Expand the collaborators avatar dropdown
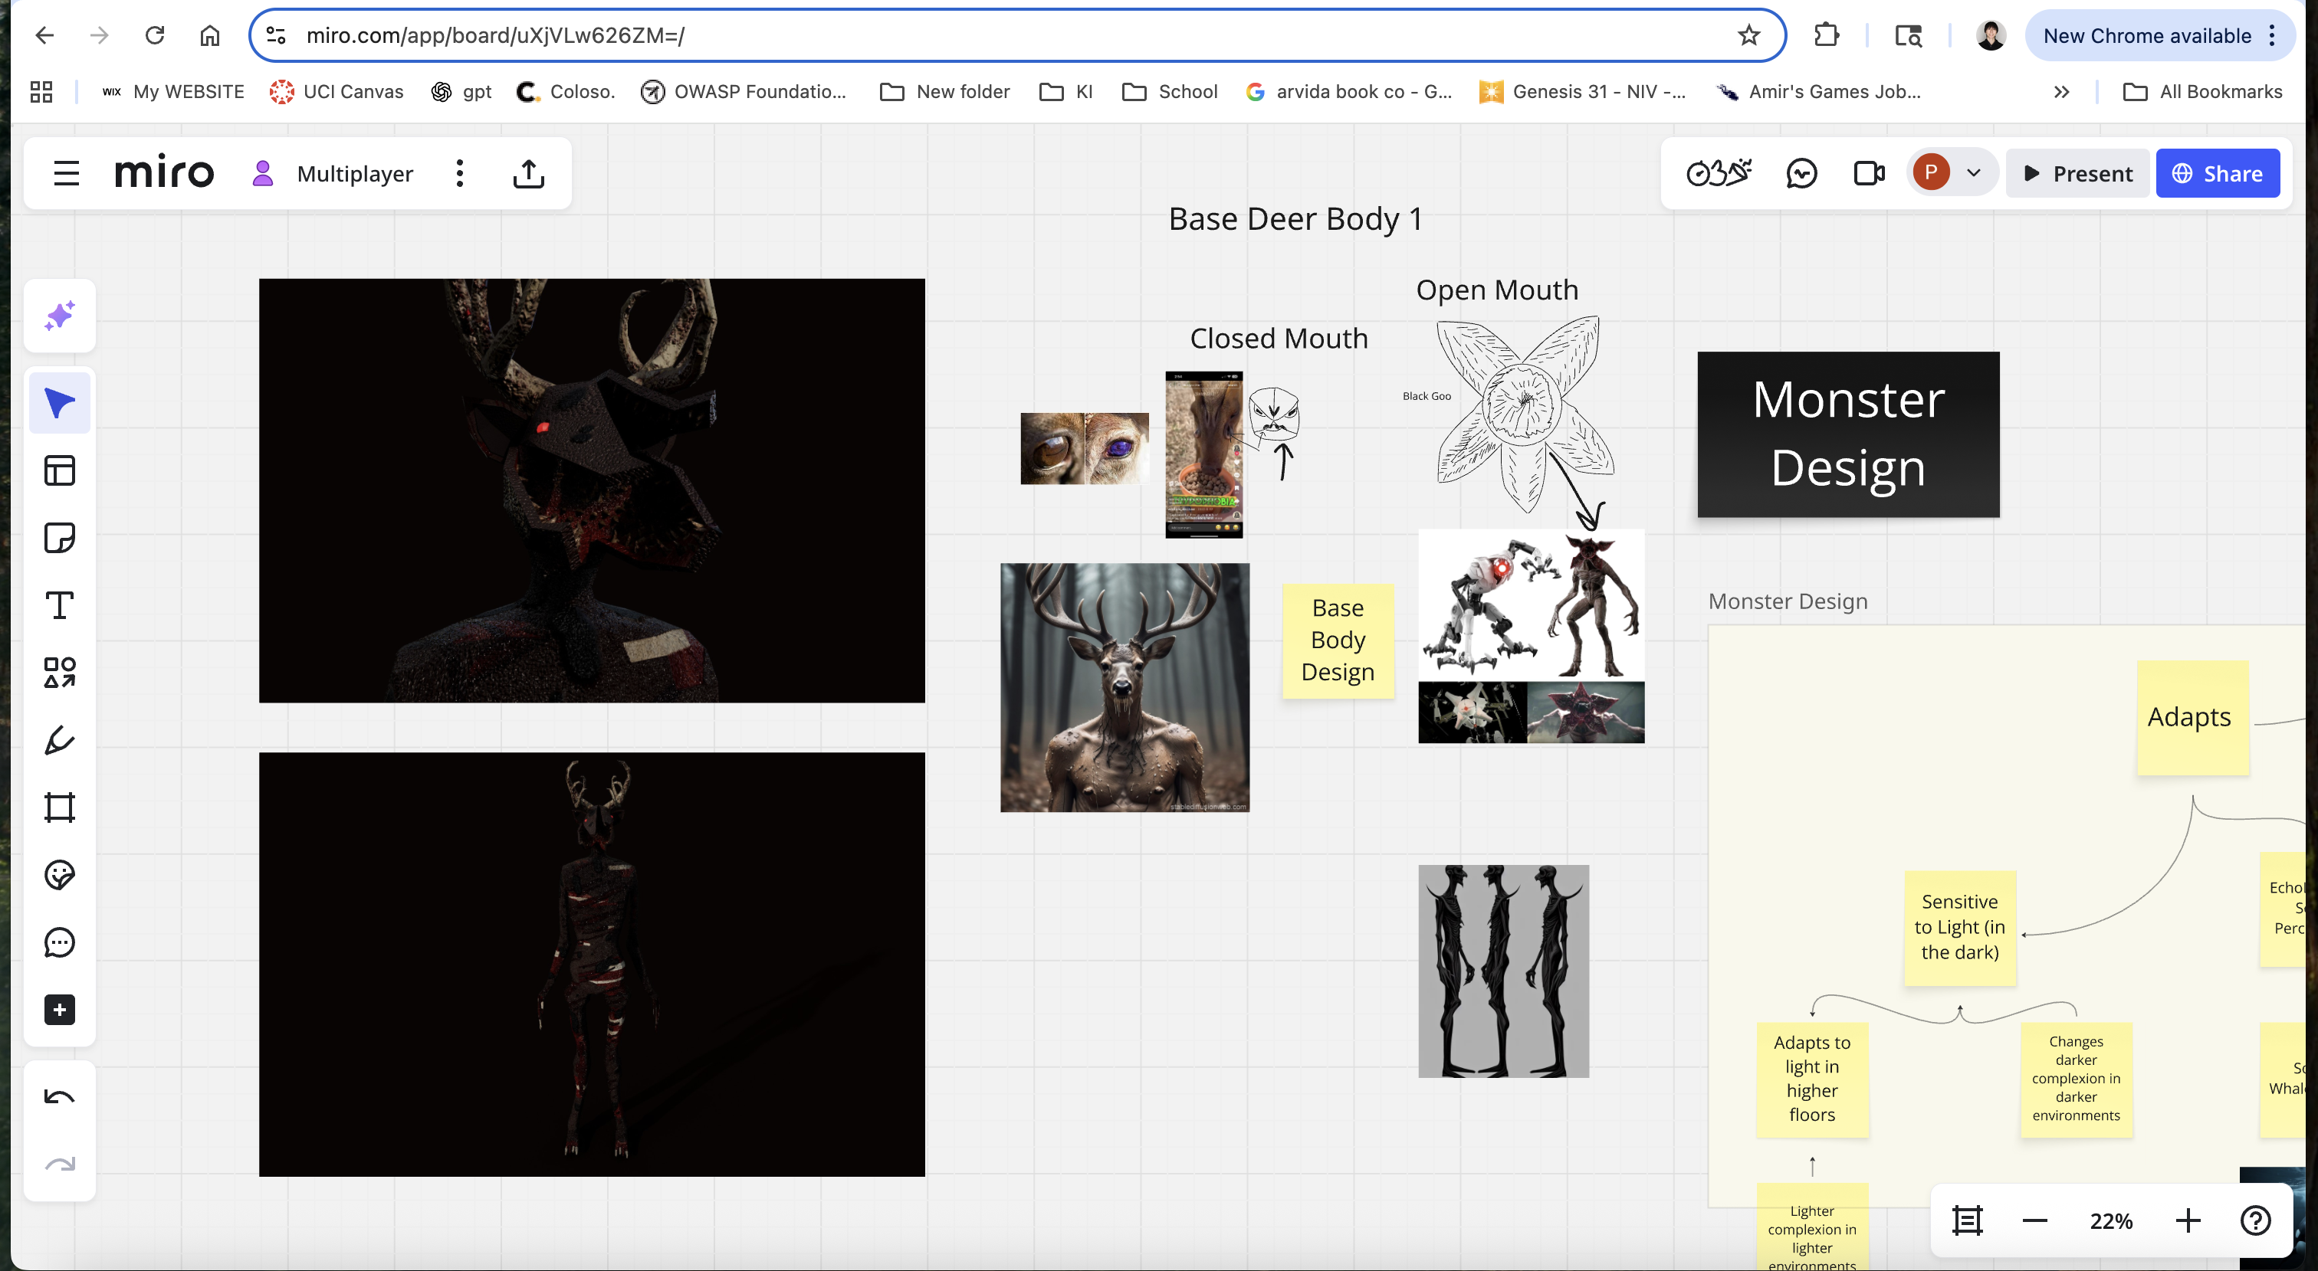Screen dimensions: 2318x1271 [x=1973, y=172]
